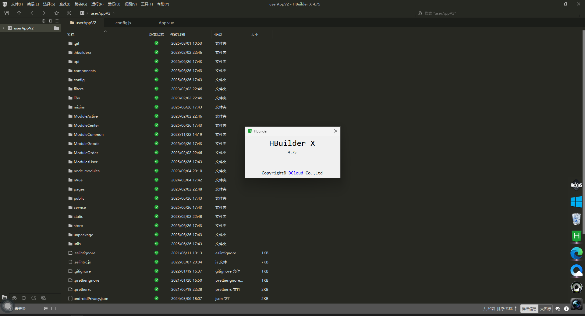Open 工具(T) menu

coord(147,4)
